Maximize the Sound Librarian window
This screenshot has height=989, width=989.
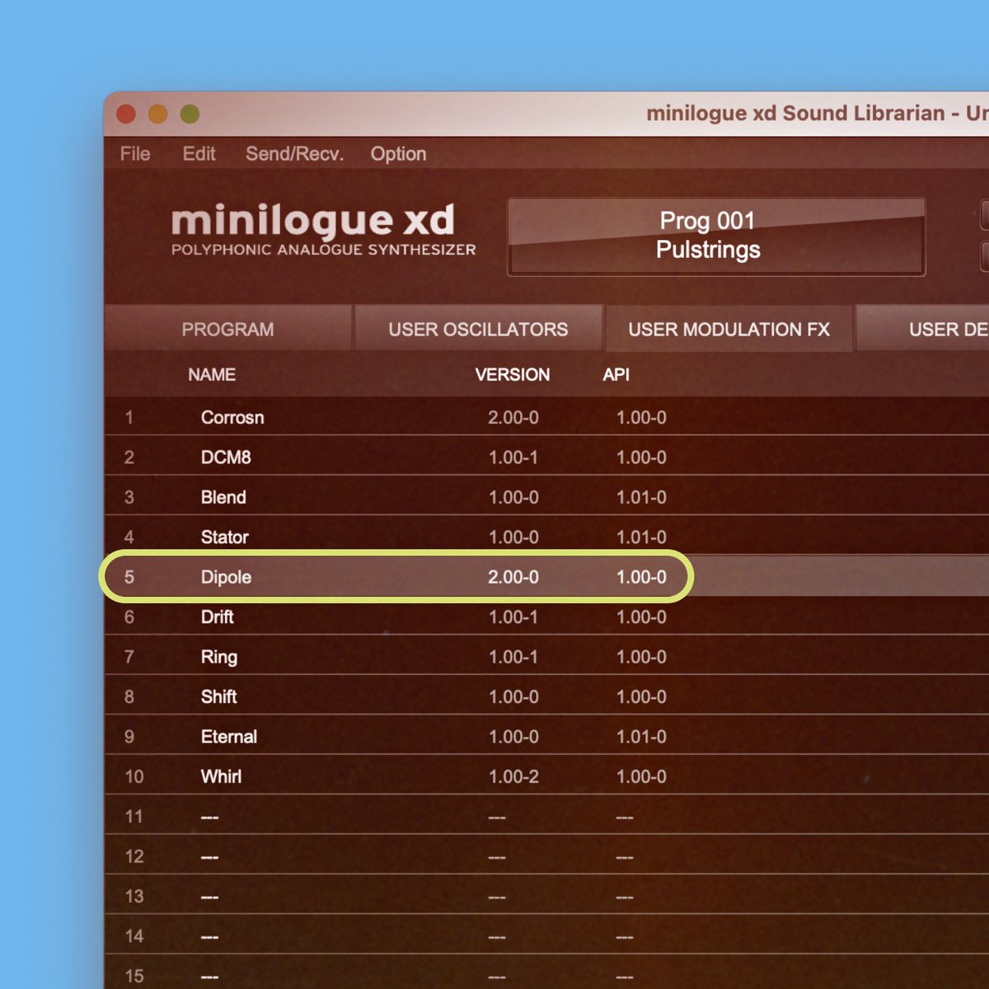(190, 114)
